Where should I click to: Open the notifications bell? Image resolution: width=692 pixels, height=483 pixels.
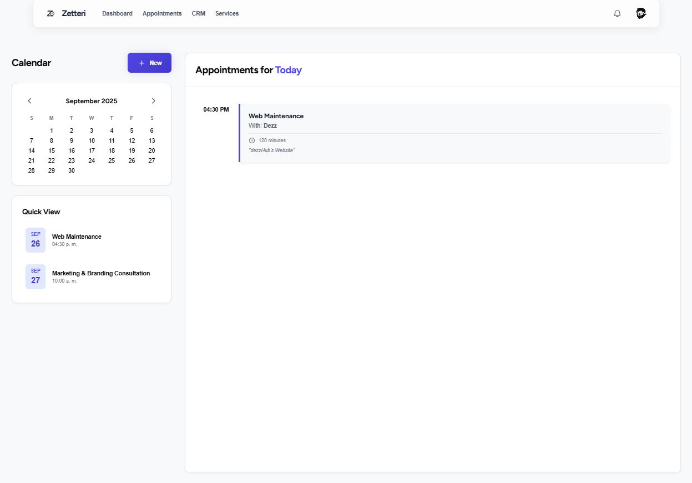pyautogui.click(x=617, y=13)
